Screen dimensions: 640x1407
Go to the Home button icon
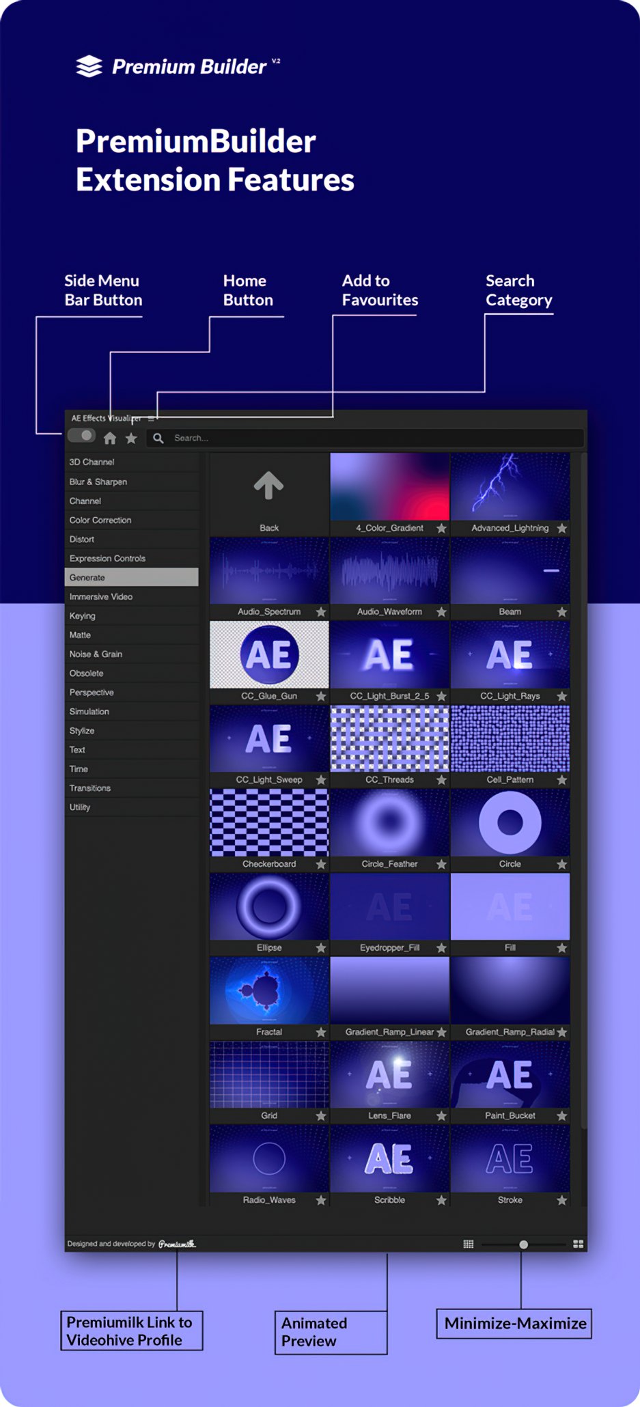[110, 438]
